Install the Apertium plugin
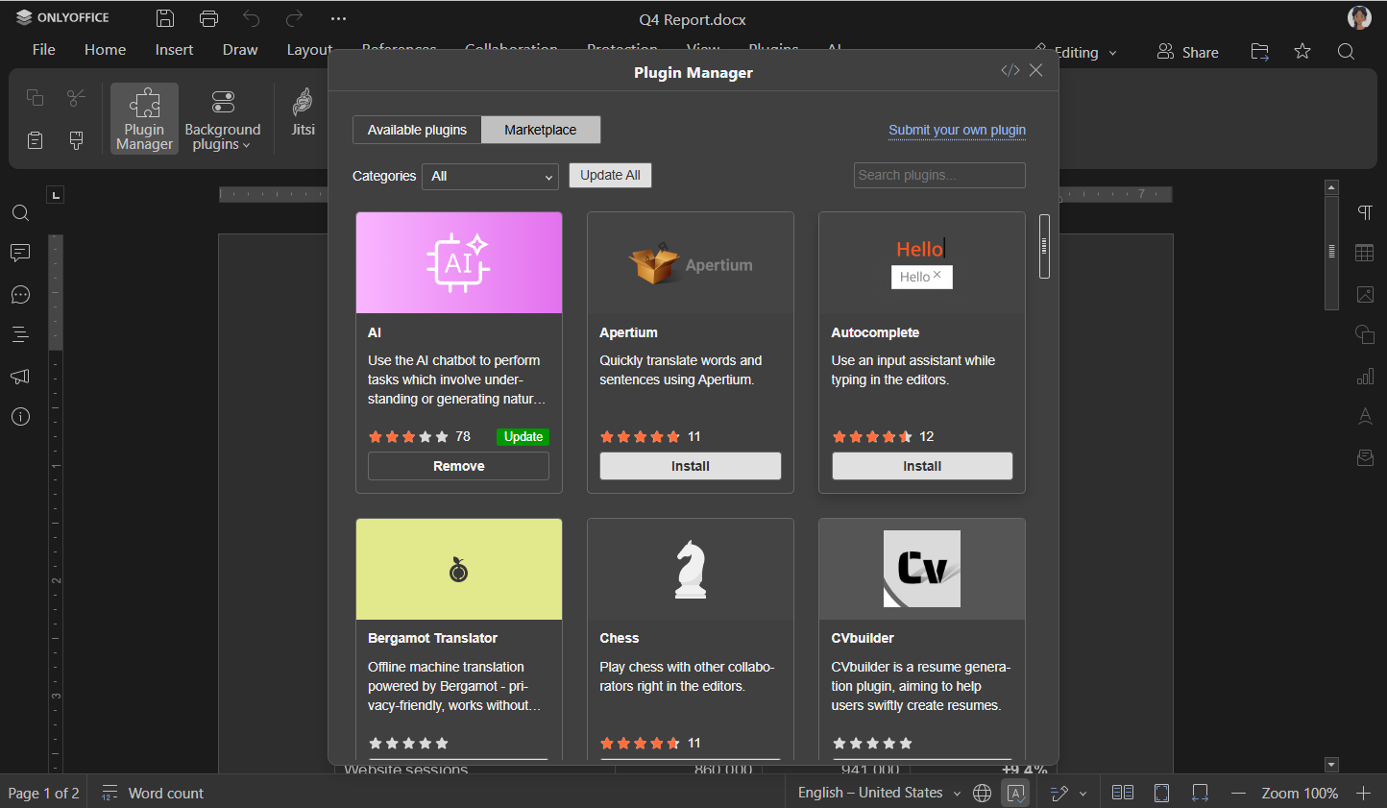Screen dimensions: 1387x808 pyautogui.click(x=690, y=465)
